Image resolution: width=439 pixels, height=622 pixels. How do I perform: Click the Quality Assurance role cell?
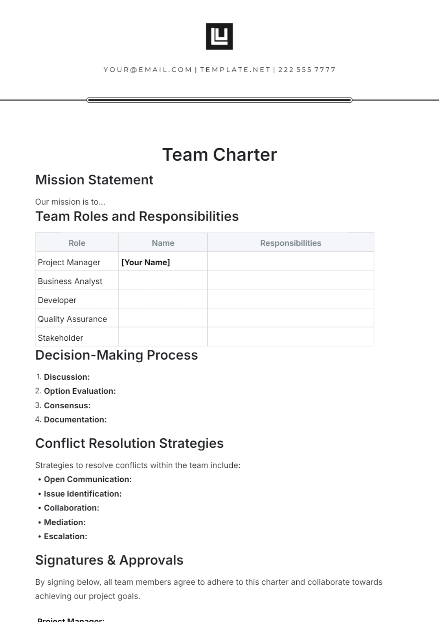pyautogui.click(x=72, y=319)
